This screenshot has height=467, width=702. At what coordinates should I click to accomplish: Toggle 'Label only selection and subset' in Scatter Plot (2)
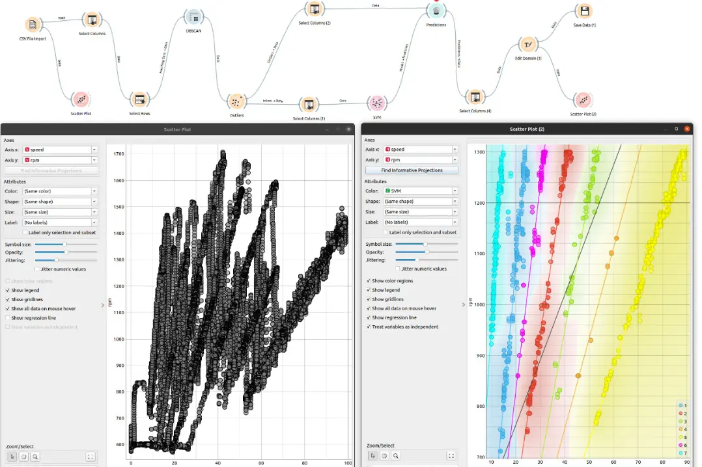click(x=386, y=232)
